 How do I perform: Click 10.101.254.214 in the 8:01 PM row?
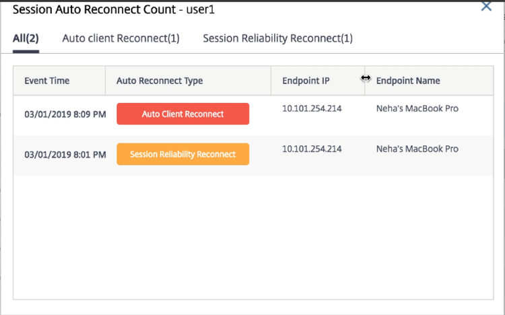pyautogui.click(x=312, y=149)
